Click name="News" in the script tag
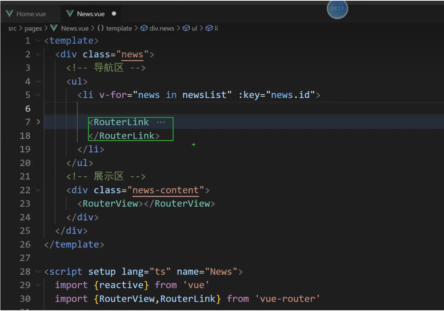The width and height of the screenshot is (444, 311). pyautogui.click(x=207, y=272)
